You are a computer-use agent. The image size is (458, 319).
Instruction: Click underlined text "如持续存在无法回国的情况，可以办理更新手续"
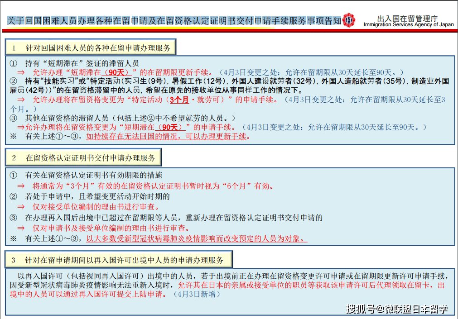tap(167, 136)
